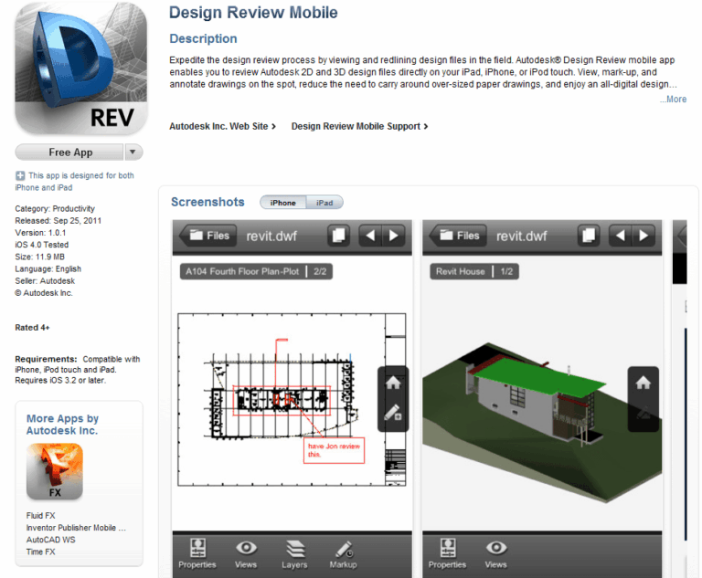
Task: Switch screenshots to the iPhone tab
Action: (x=283, y=203)
